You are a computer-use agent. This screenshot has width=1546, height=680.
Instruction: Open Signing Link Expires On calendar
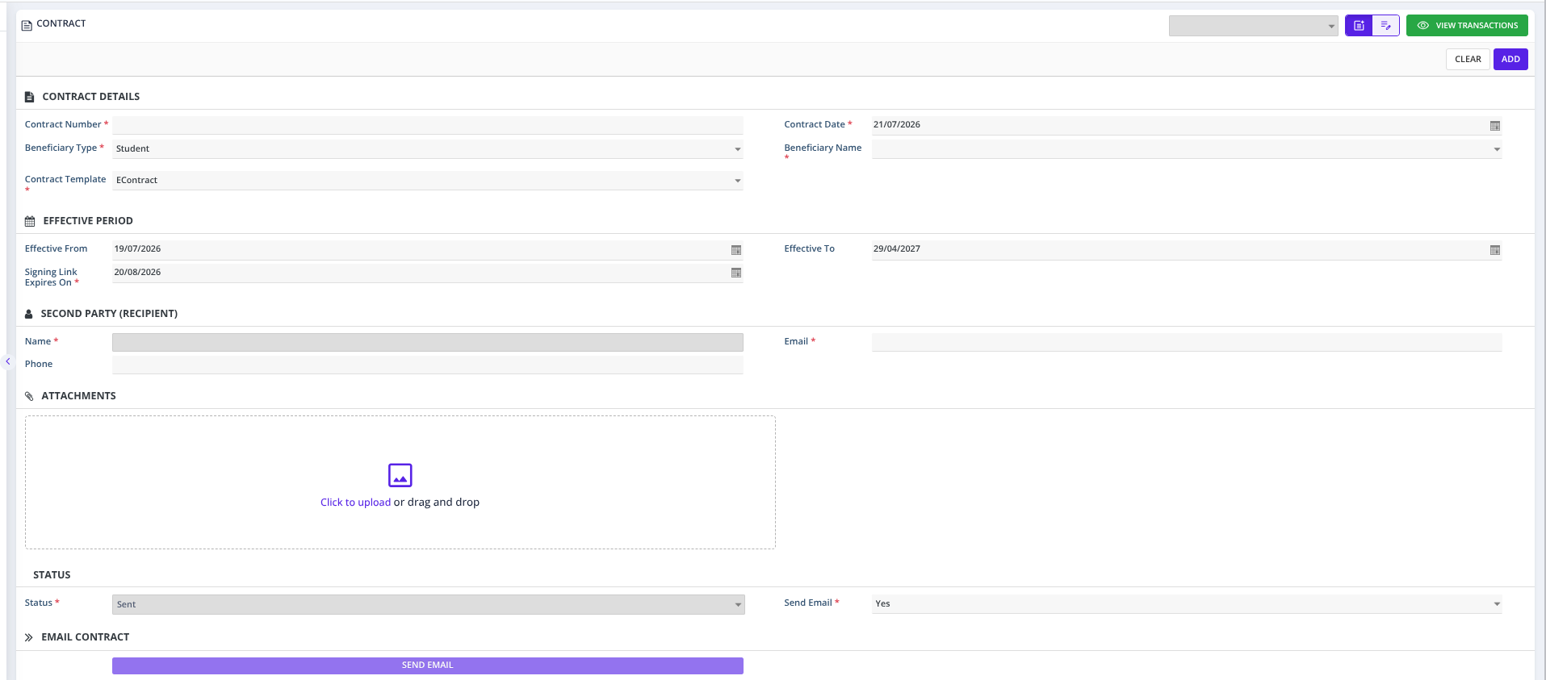tap(735, 273)
